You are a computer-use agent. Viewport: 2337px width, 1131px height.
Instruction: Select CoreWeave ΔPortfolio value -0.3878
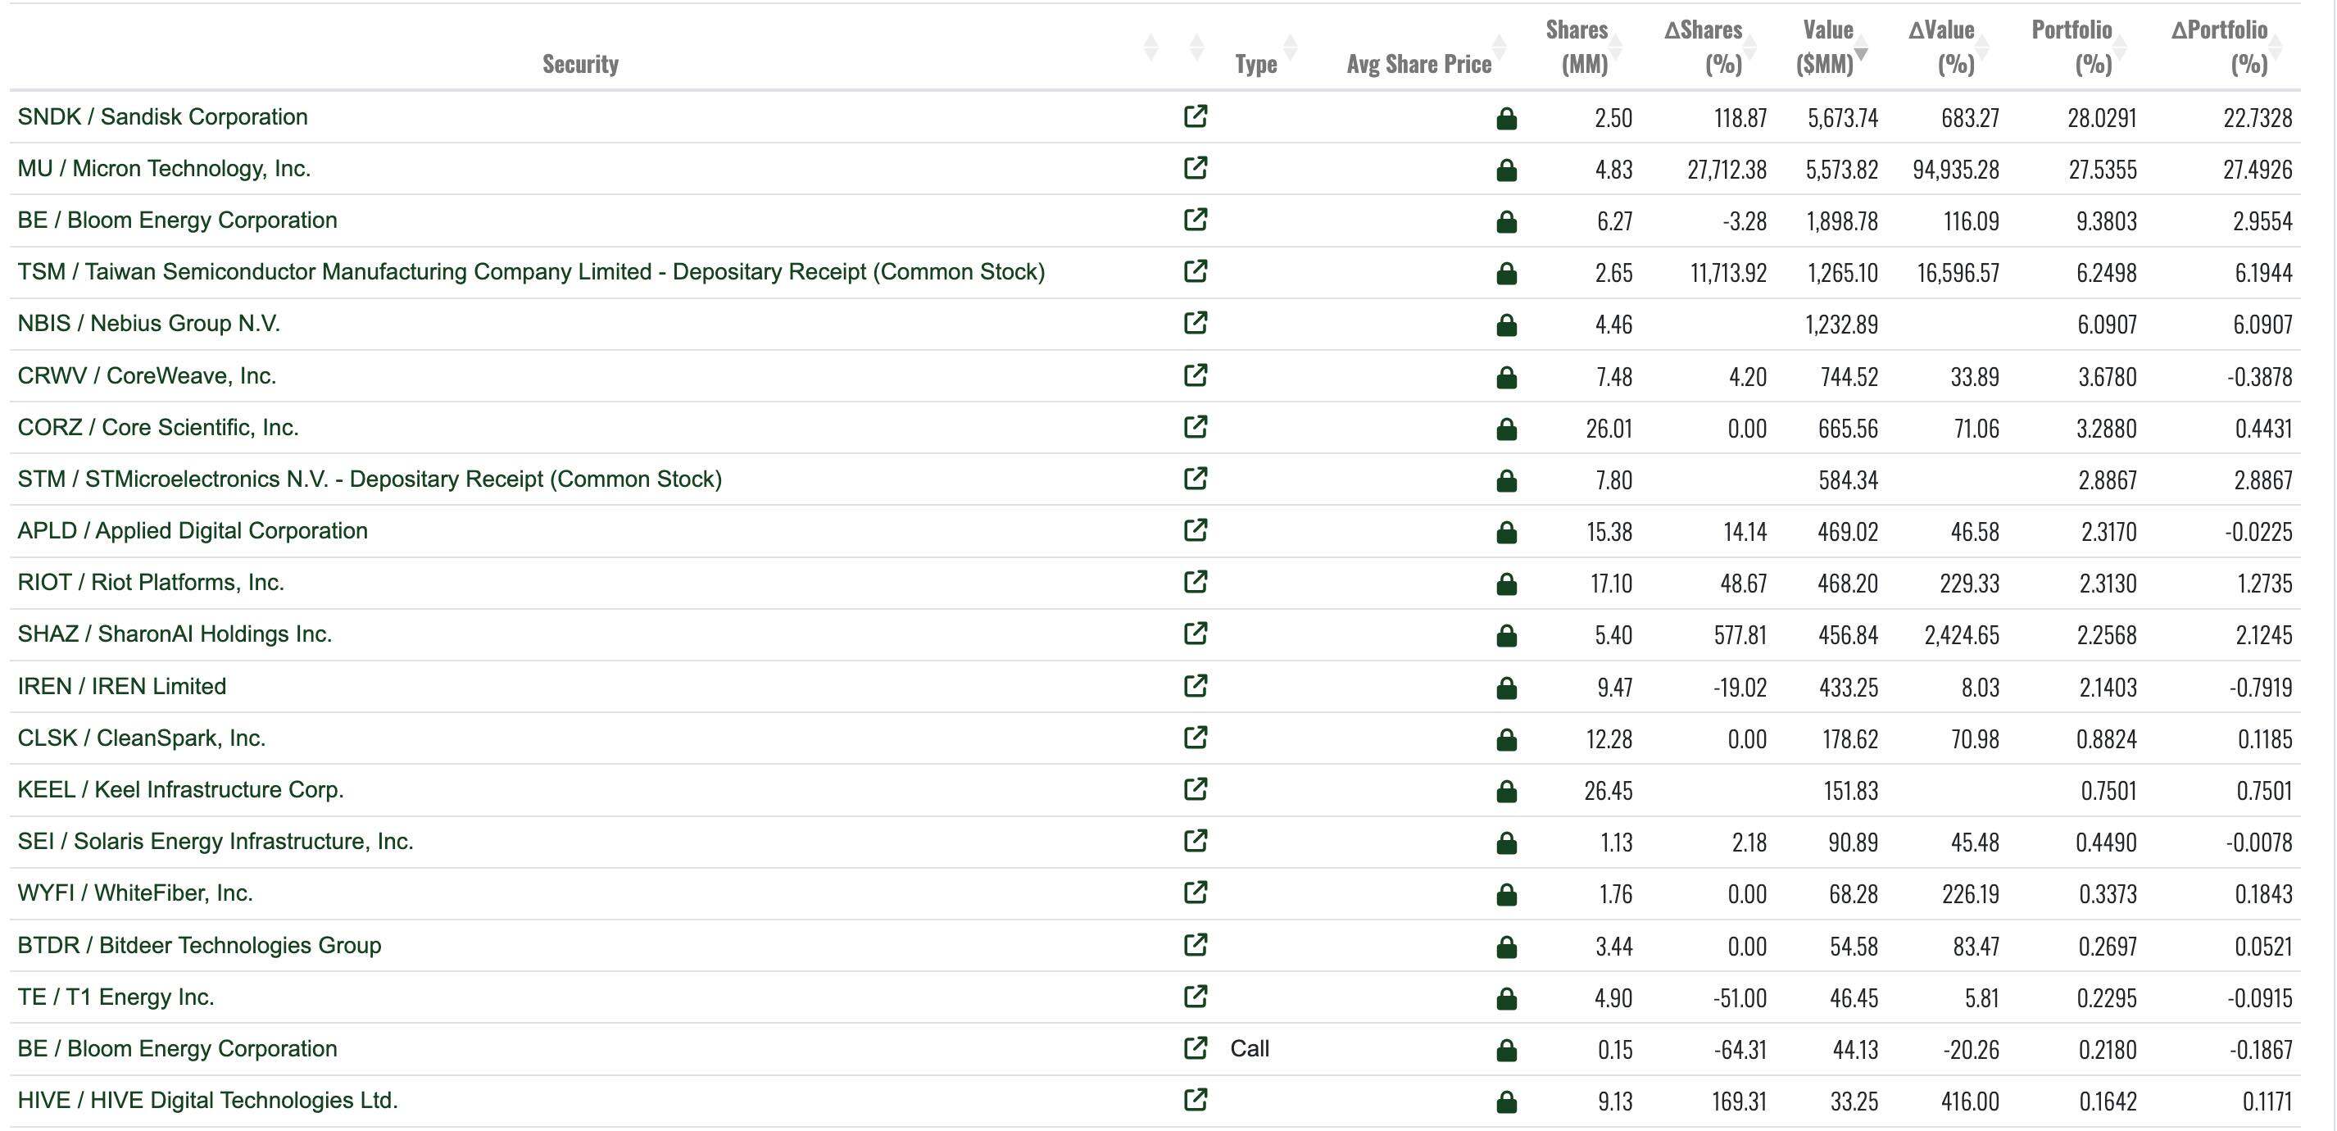[x=2260, y=377]
